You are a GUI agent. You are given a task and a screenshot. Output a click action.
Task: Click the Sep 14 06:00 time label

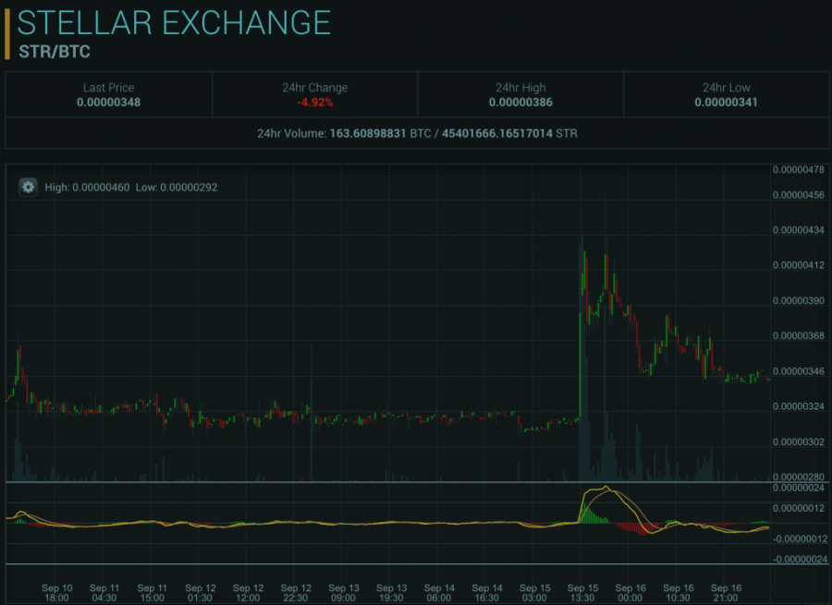[x=439, y=593]
